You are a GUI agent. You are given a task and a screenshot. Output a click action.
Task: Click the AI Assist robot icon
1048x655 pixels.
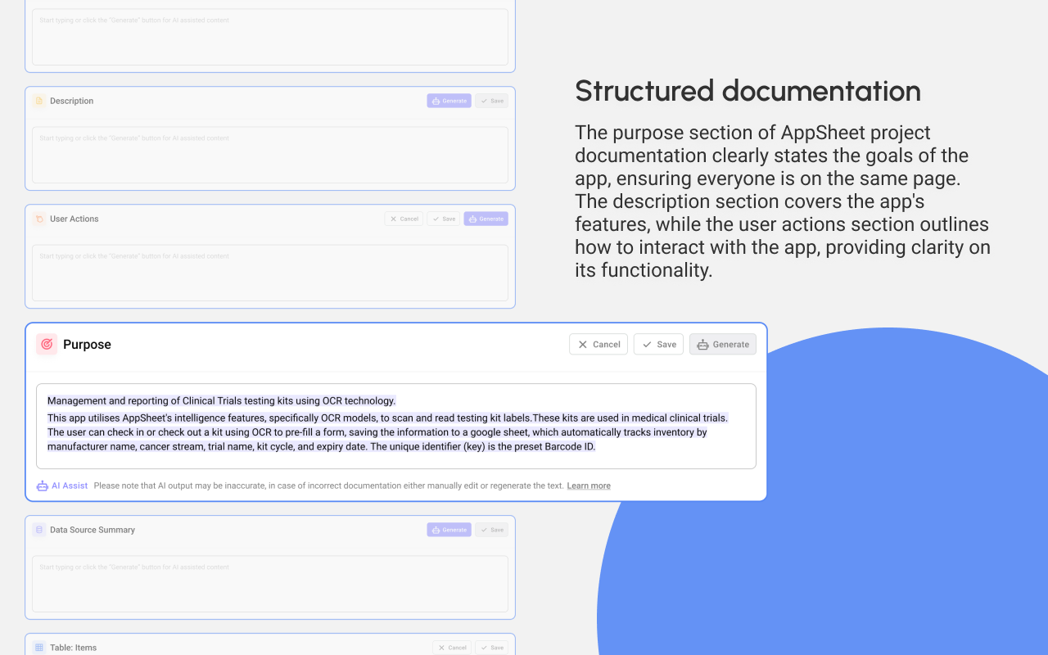42,486
